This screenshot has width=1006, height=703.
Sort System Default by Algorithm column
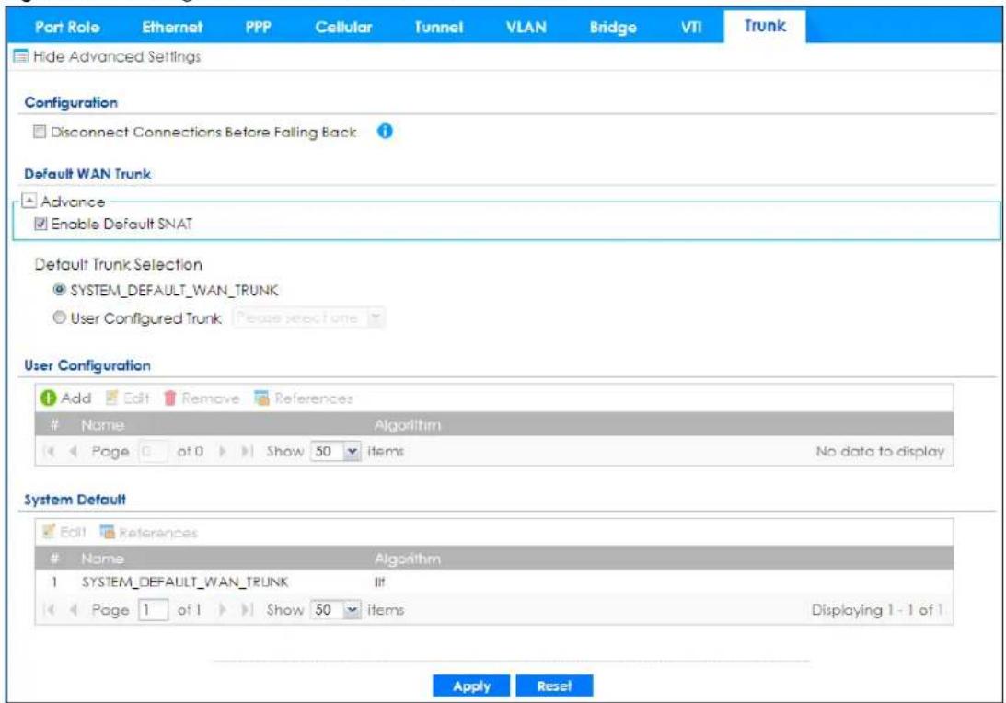click(x=408, y=559)
